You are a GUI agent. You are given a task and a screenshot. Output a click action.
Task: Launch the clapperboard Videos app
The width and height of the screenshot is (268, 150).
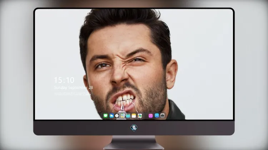128,116
